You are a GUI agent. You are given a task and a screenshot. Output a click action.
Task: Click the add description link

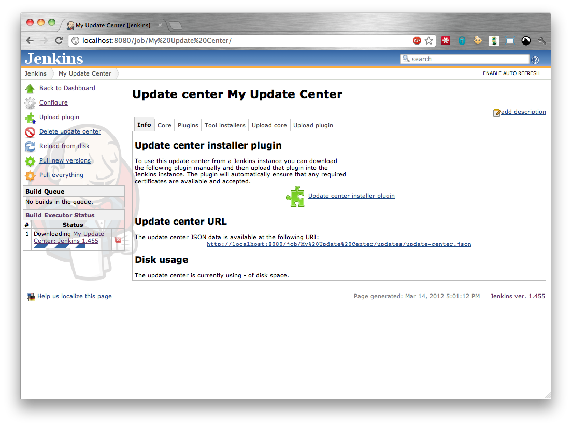(523, 112)
